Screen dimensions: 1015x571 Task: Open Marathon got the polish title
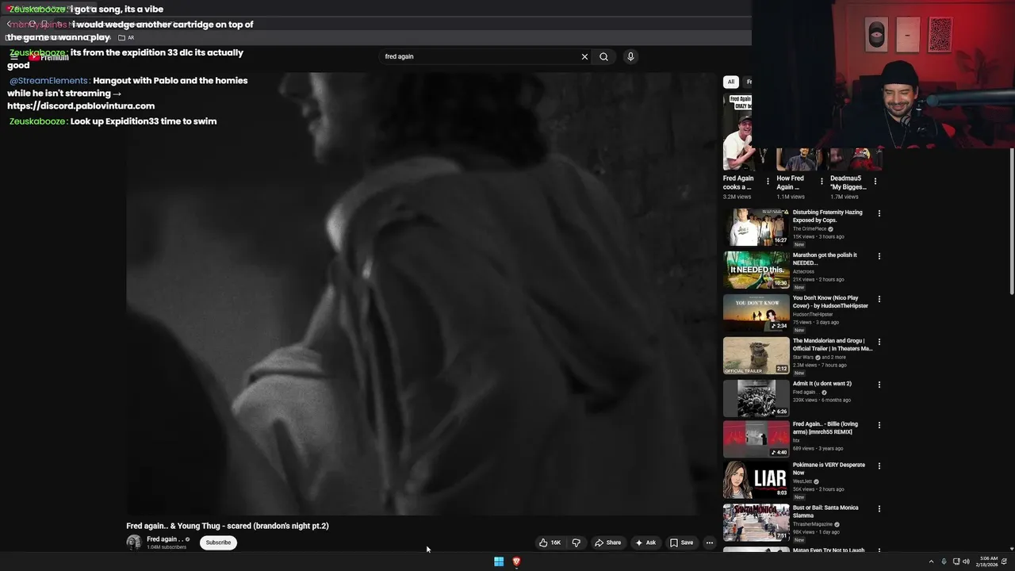point(825,259)
